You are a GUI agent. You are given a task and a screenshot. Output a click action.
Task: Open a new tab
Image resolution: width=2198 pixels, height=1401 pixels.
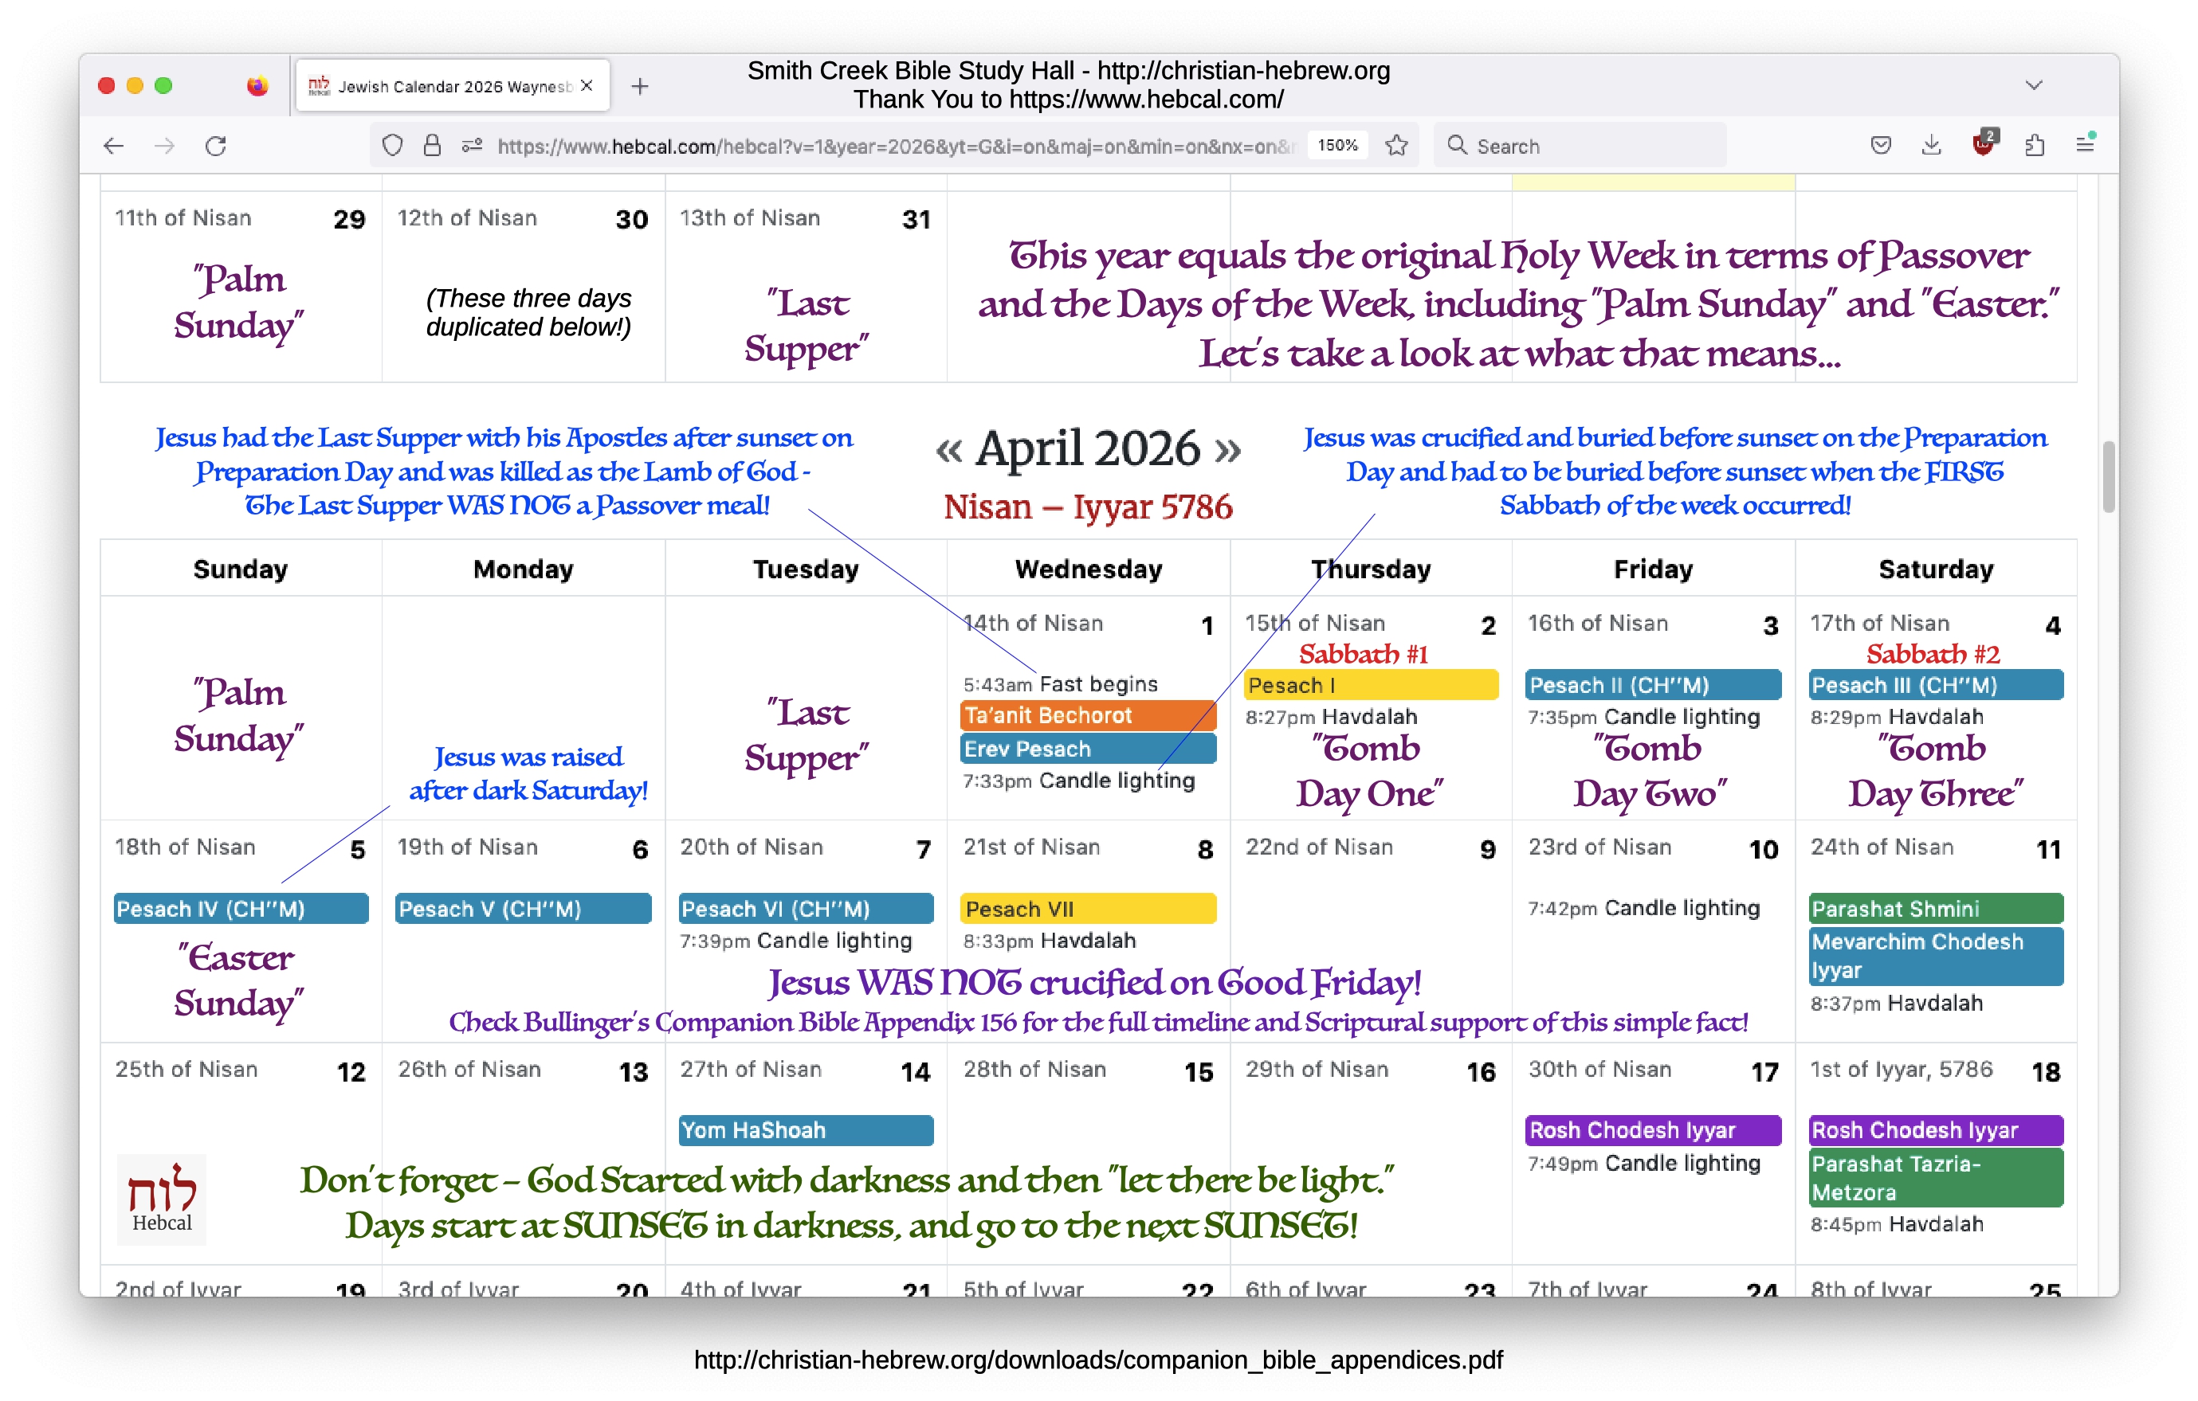click(x=640, y=87)
